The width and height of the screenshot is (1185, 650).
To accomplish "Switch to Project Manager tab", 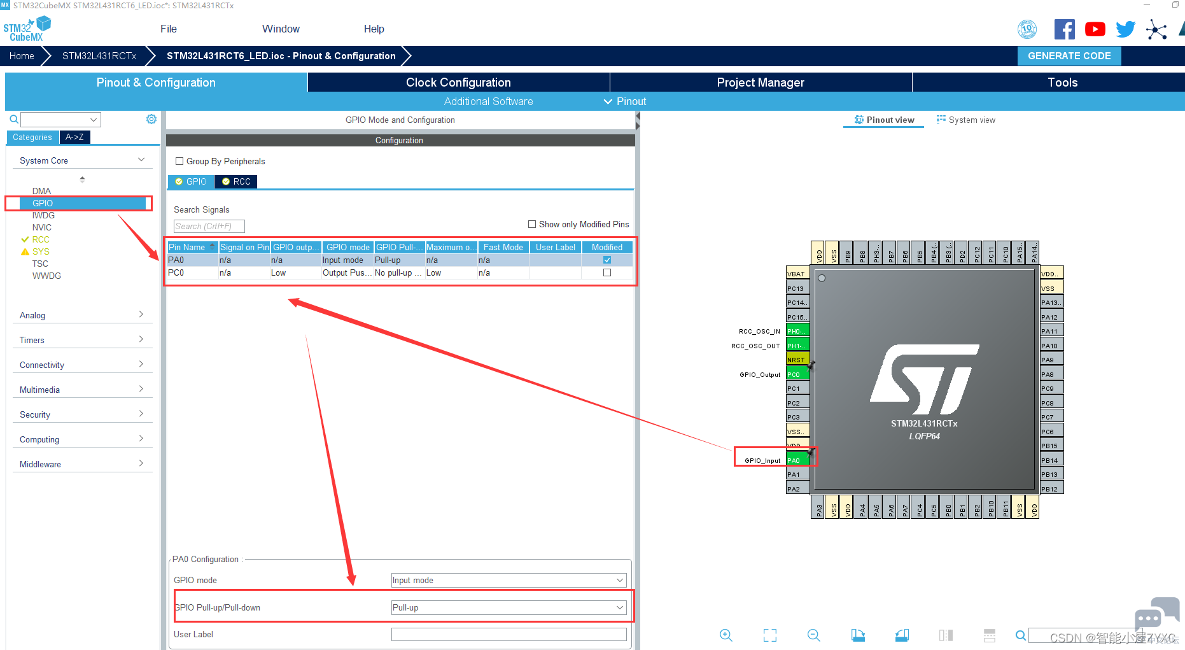I will [x=761, y=82].
